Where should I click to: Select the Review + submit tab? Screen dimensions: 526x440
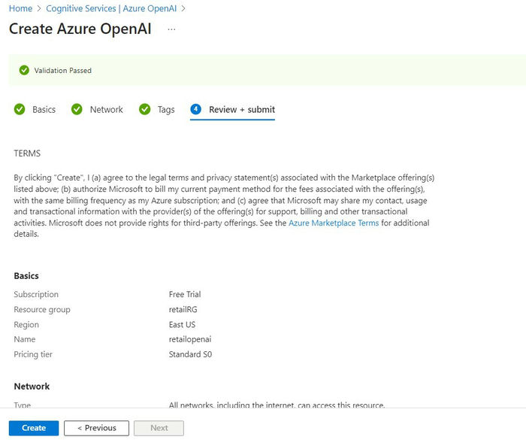tap(242, 110)
